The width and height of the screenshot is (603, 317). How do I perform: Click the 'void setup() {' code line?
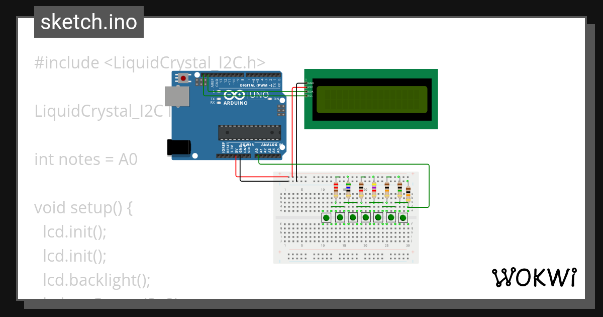point(83,208)
